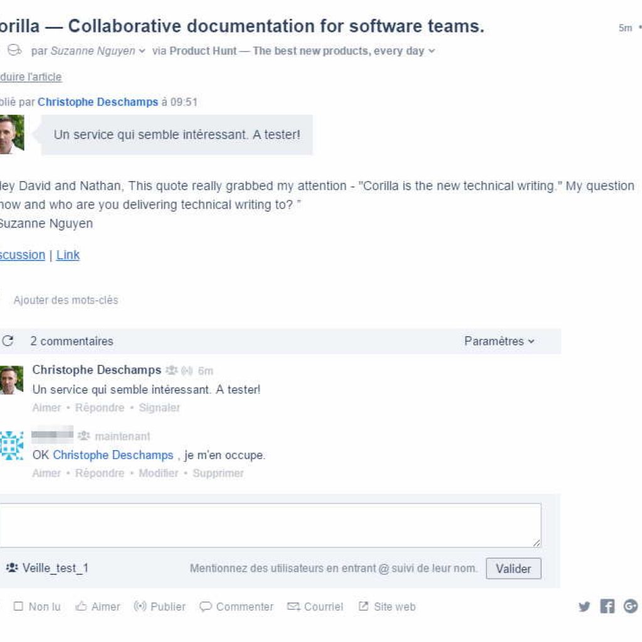Share the article on Facebook

tap(607, 606)
